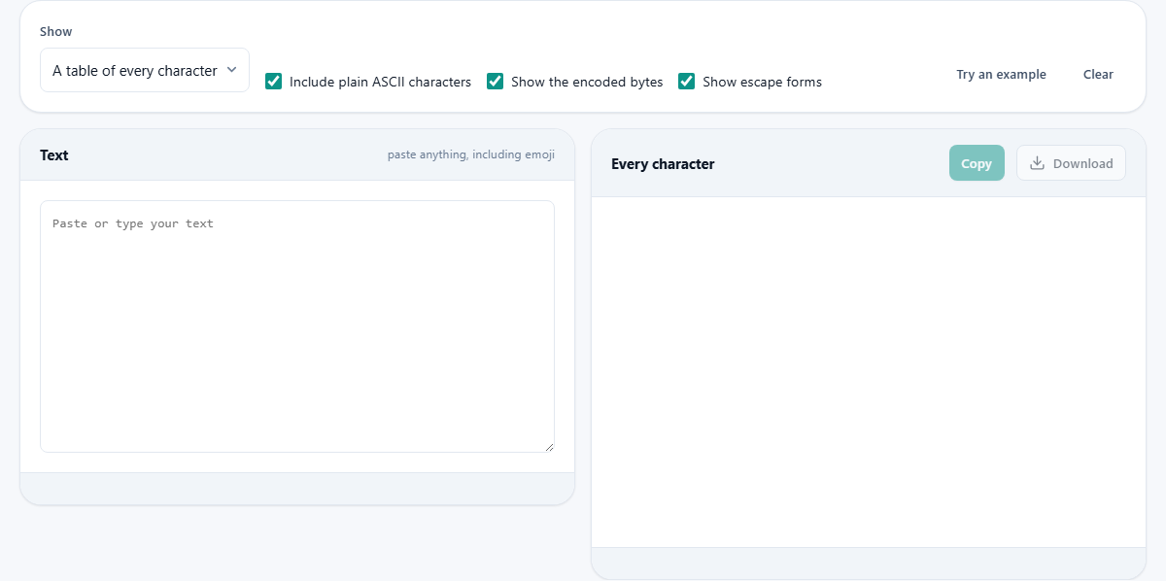Untick Include plain ASCII characters checkbox
This screenshot has height=581, width=1166.
[274, 82]
